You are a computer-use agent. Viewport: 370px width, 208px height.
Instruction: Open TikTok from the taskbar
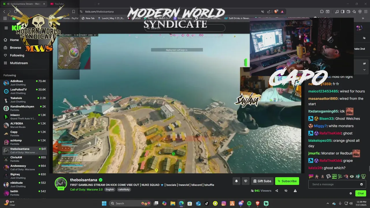[207, 203]
